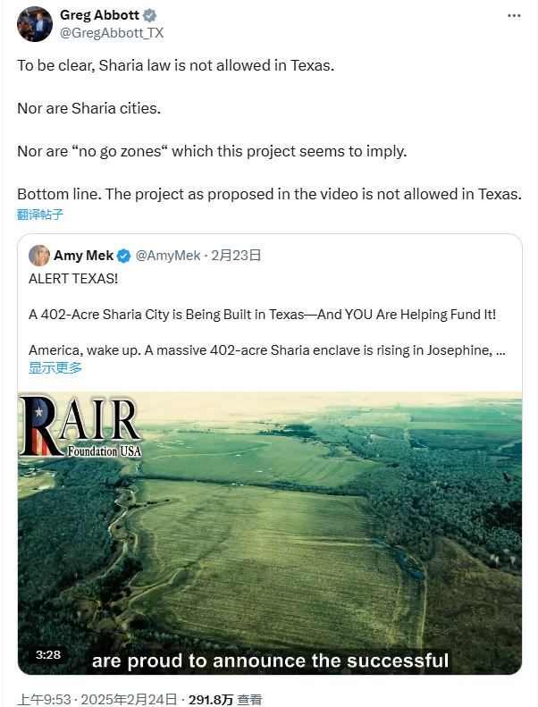Click the quoted text starting 'ALERT TEXAS!'
The height and width of the screenshot is (707, 538).
73,278
